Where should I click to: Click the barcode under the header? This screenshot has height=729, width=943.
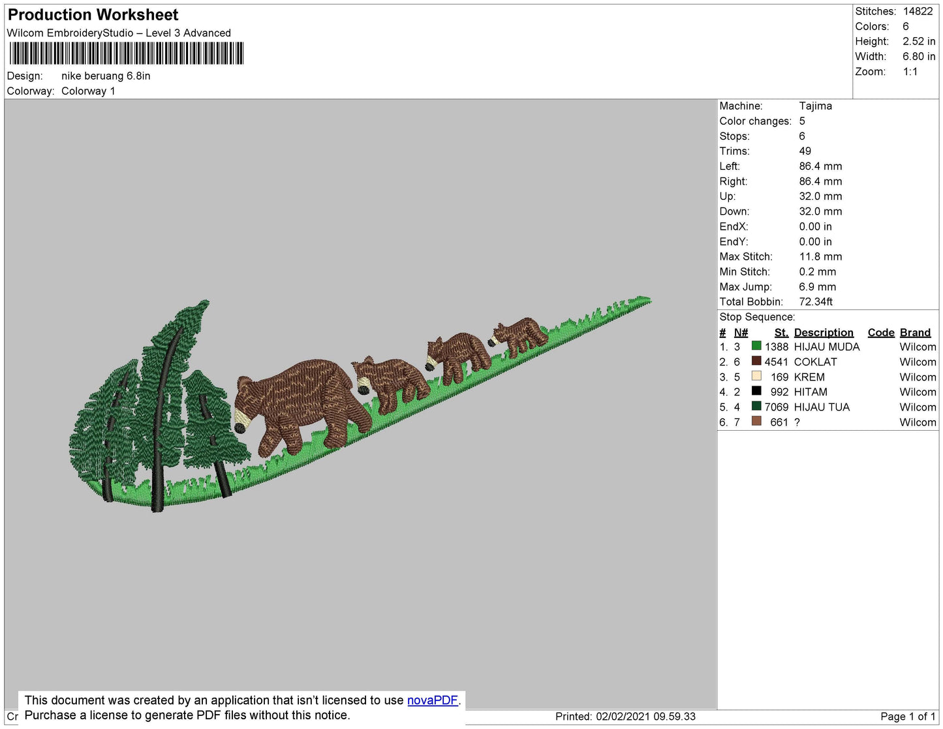click(127, 54)
